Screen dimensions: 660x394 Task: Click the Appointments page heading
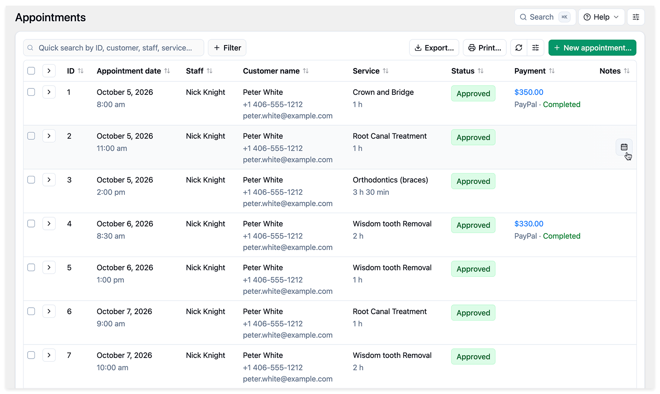[51, 17]
